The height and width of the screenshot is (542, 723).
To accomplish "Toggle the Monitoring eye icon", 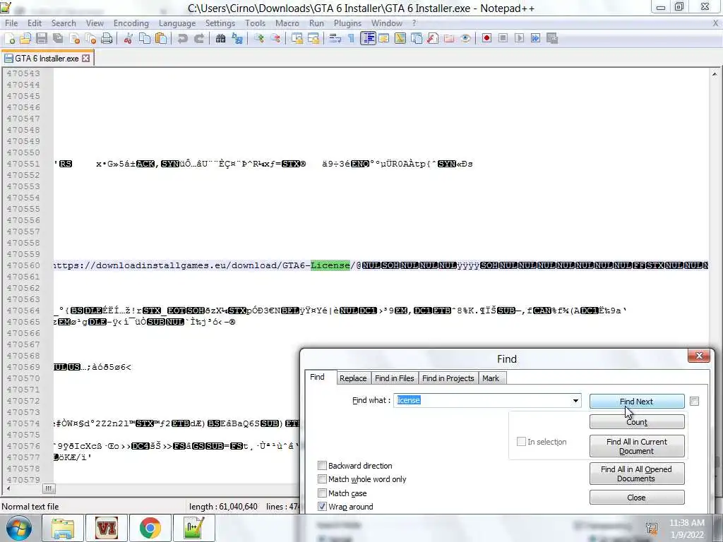I will 465,39.
